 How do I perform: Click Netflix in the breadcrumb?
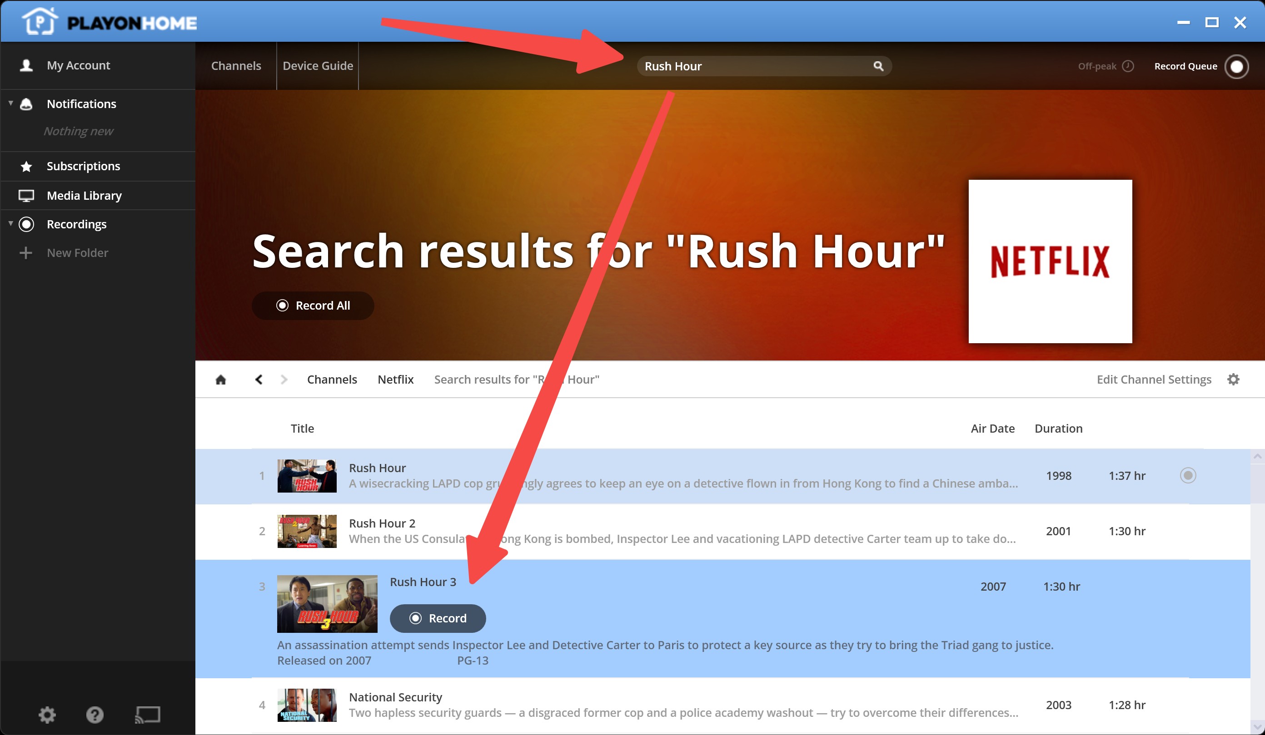pos(396,379)
